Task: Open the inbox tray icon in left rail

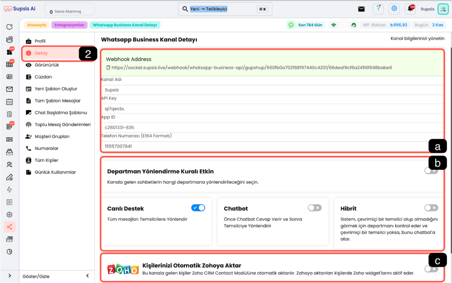Action: point(10,152)
